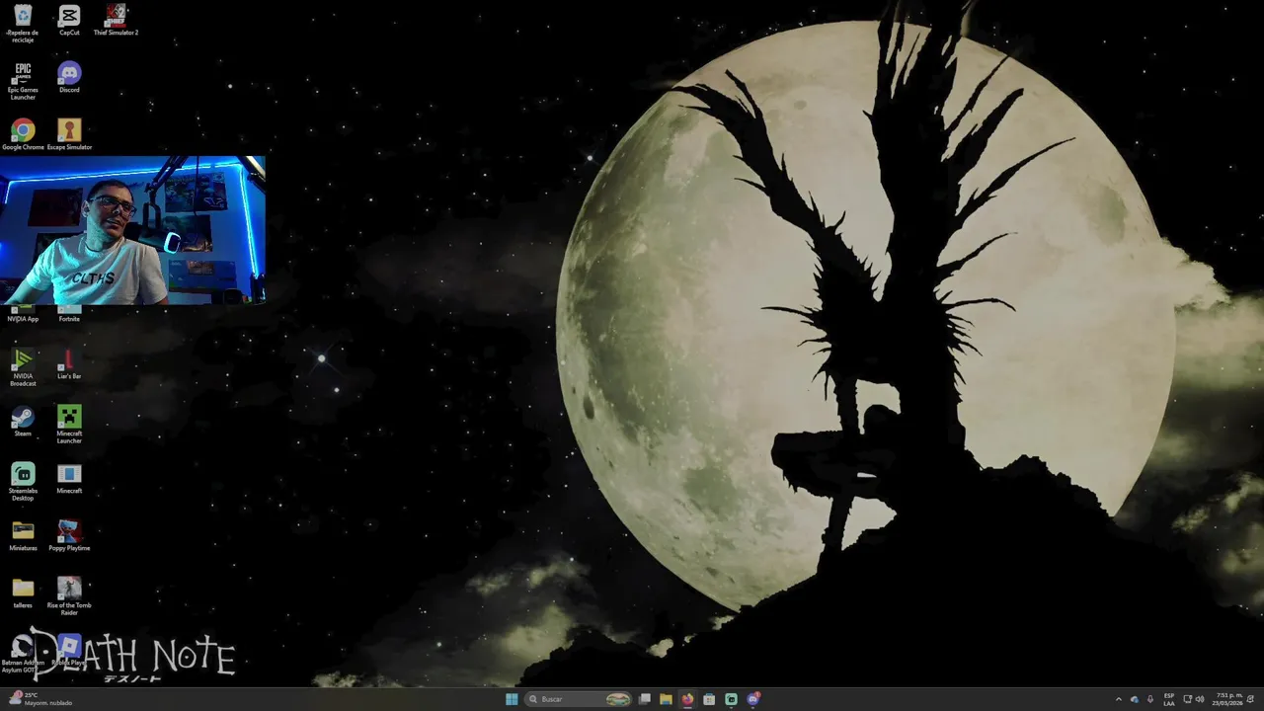Click the Buscar taskbar search box

point(579,699)
